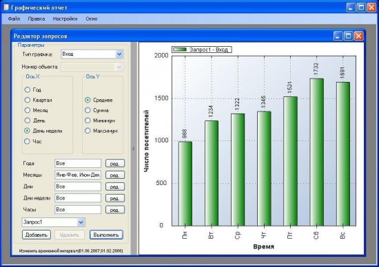This screenshot has width=379, height=267.
Task: Open the Настройки menu
Action: pyautogui.click(x=65, y=19)
